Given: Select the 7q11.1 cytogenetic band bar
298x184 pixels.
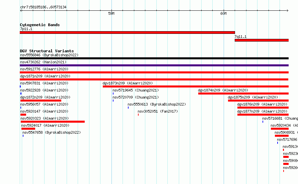Looking at the screenshot, I should [262, 40].
